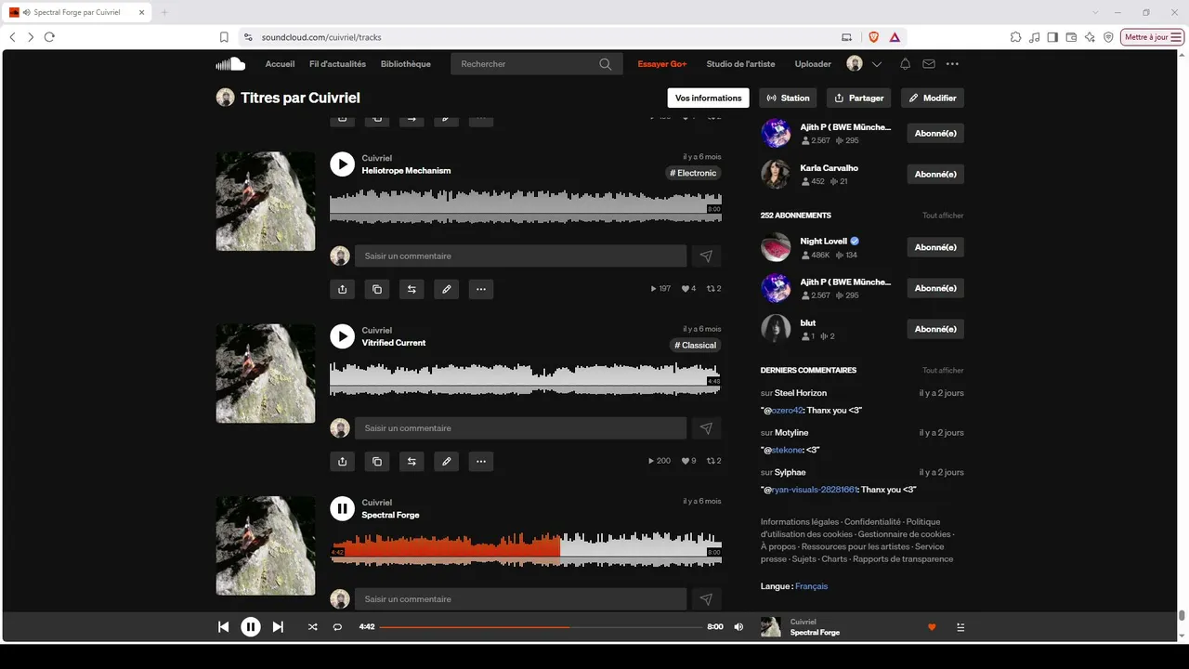Image resolution: width=1189 pixels, height=669 pixels.
Task: Open Bibliothèque in the header
Action: [406, 64]
